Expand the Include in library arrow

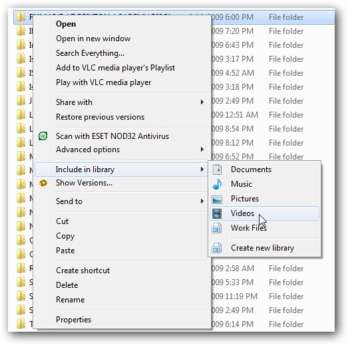coord(202,170)
